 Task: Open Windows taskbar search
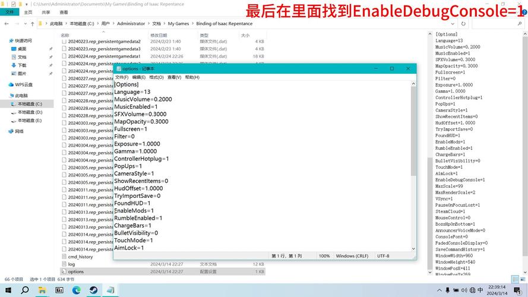[x=25, y=290]
